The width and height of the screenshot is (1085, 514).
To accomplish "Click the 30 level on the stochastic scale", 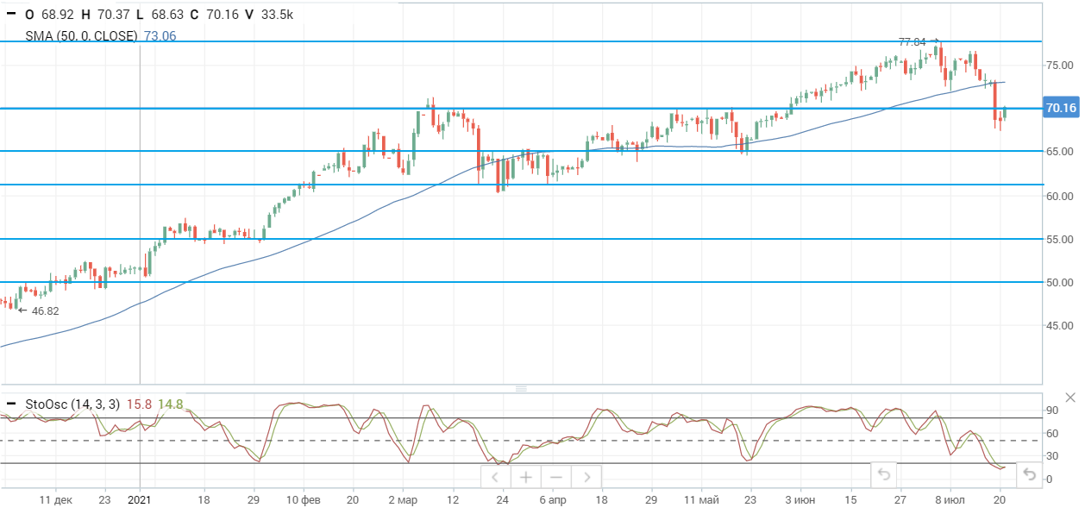I will [1052, 456].
